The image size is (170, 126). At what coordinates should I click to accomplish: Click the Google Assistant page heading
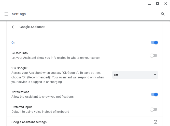[32, 27]
